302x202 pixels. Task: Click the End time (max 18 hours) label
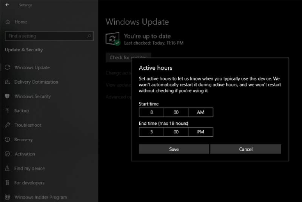pyautogui.click(x=163, y=123)
